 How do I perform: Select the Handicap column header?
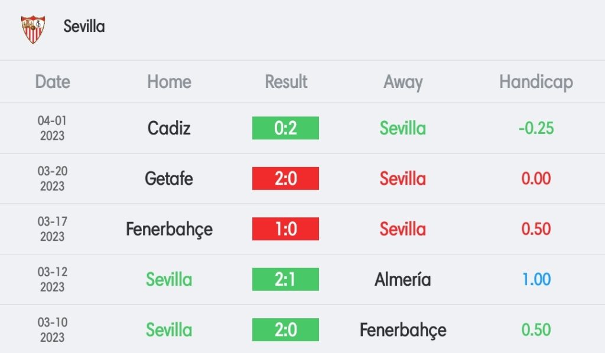pos(536,82)
